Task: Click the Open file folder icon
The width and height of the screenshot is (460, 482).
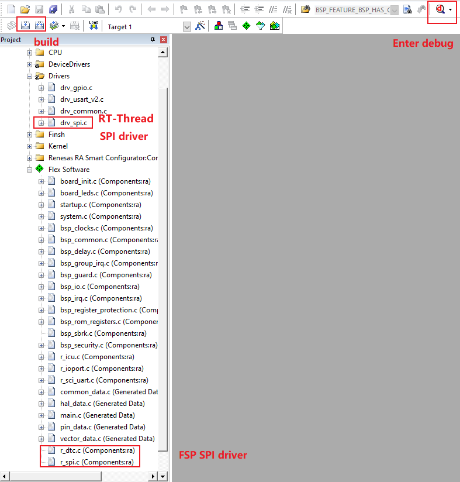Action: 25,10
